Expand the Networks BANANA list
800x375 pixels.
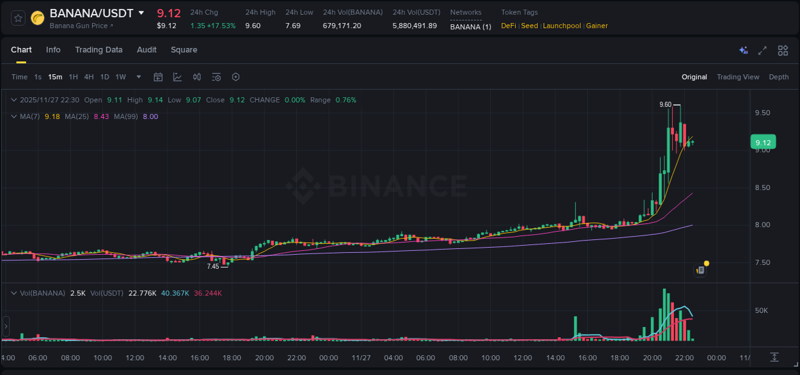(470, 26)
